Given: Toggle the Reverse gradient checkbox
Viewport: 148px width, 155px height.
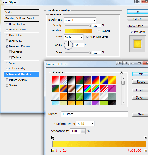Looking at the screenshot, I should (x=99, y=31).
